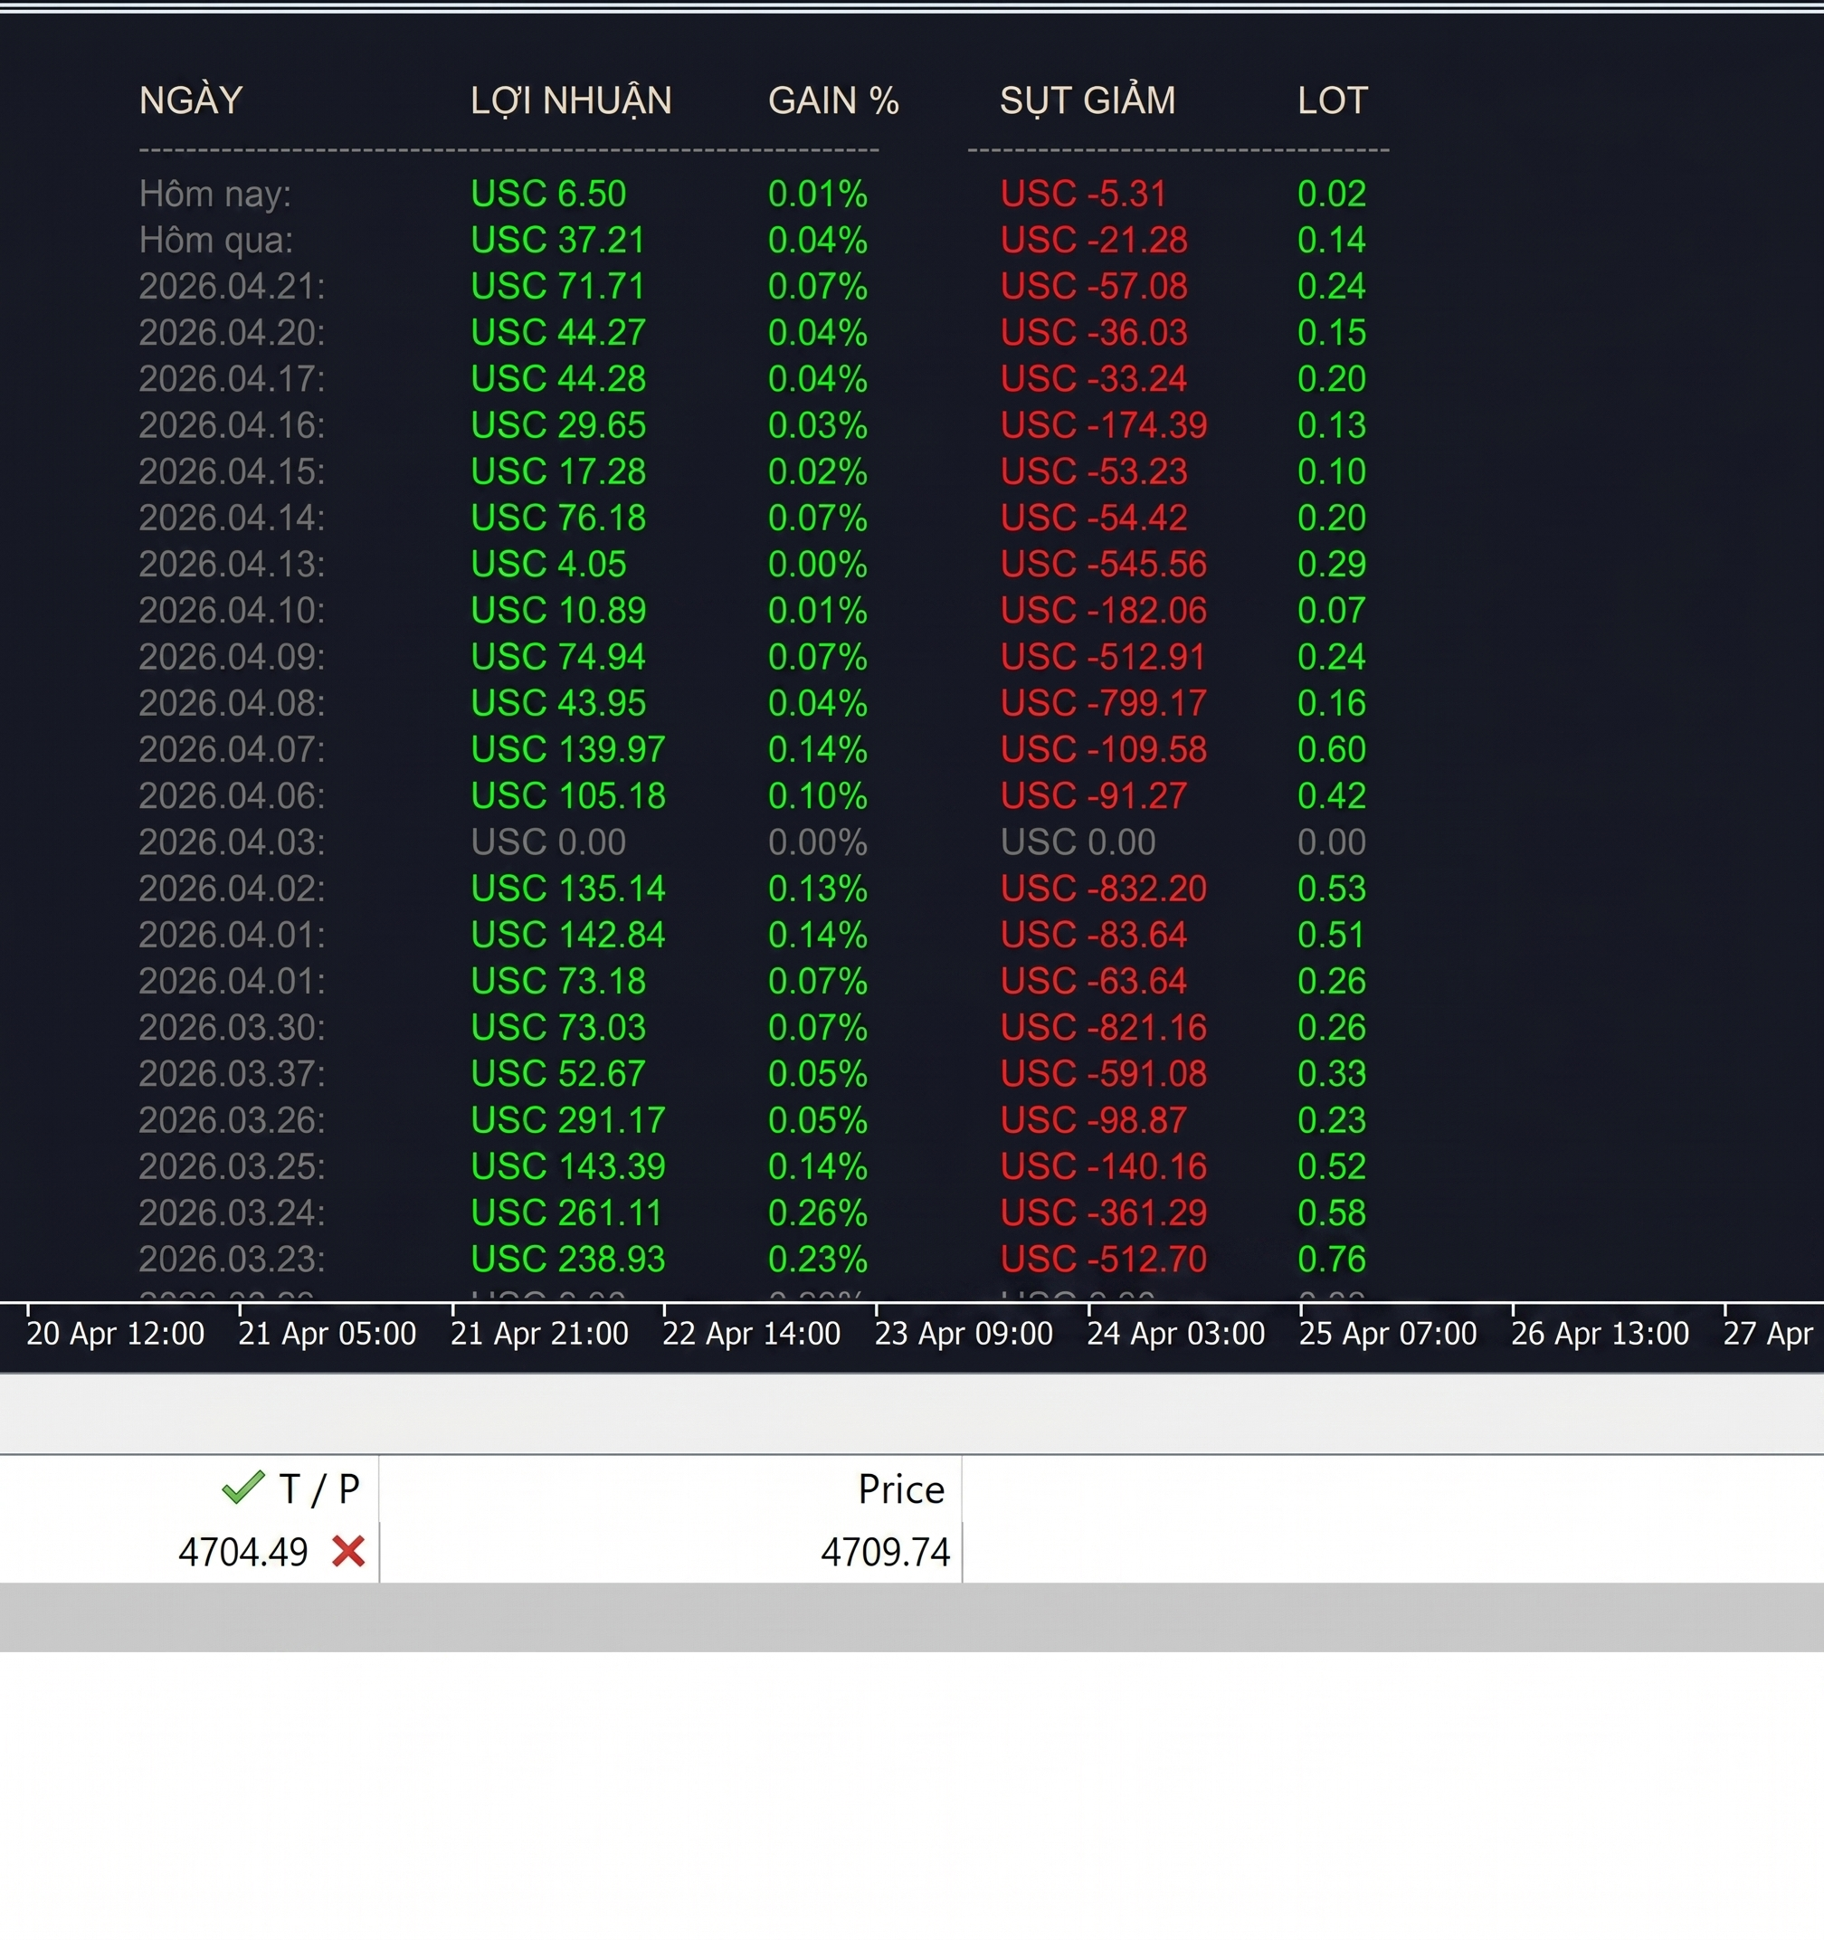Click the red X beside 4704.49

(348, 1551)
